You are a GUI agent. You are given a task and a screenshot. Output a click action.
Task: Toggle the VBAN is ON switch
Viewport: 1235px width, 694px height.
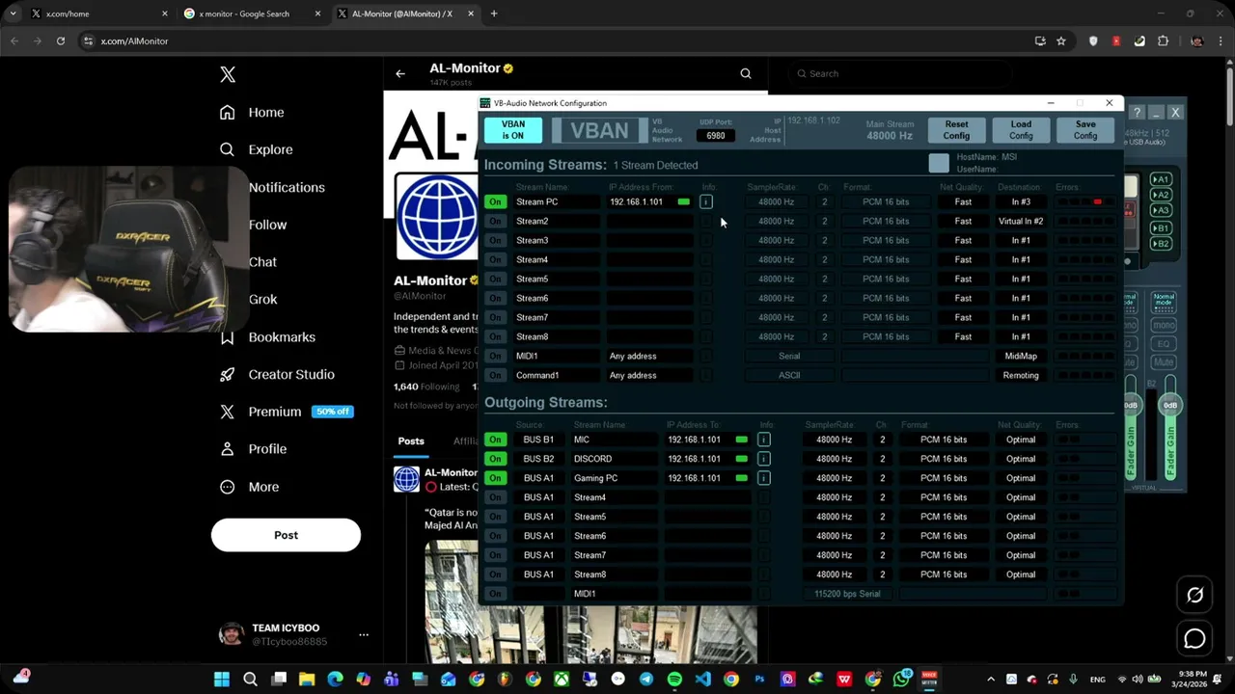[x=513, y=130]
